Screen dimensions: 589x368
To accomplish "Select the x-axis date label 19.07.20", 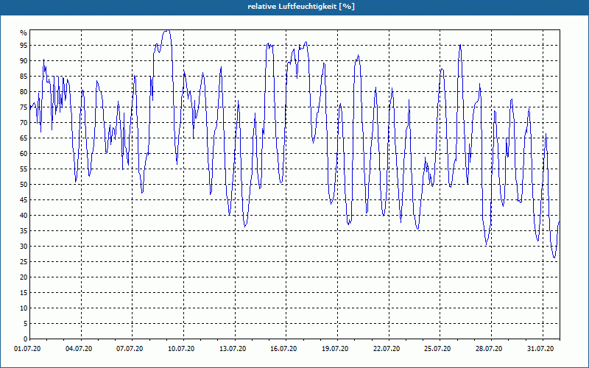I will [335, 349].
